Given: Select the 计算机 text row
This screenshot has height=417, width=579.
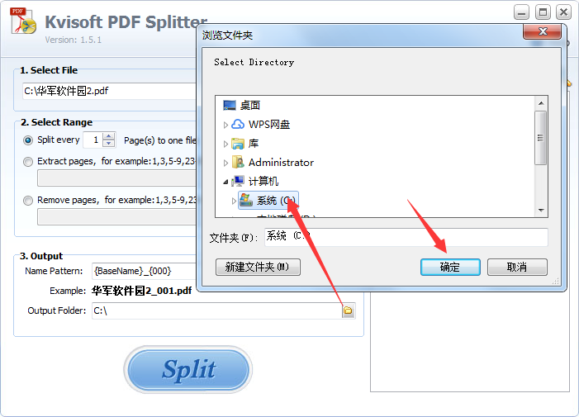Looking at the screenshot, I should (263, 181).
